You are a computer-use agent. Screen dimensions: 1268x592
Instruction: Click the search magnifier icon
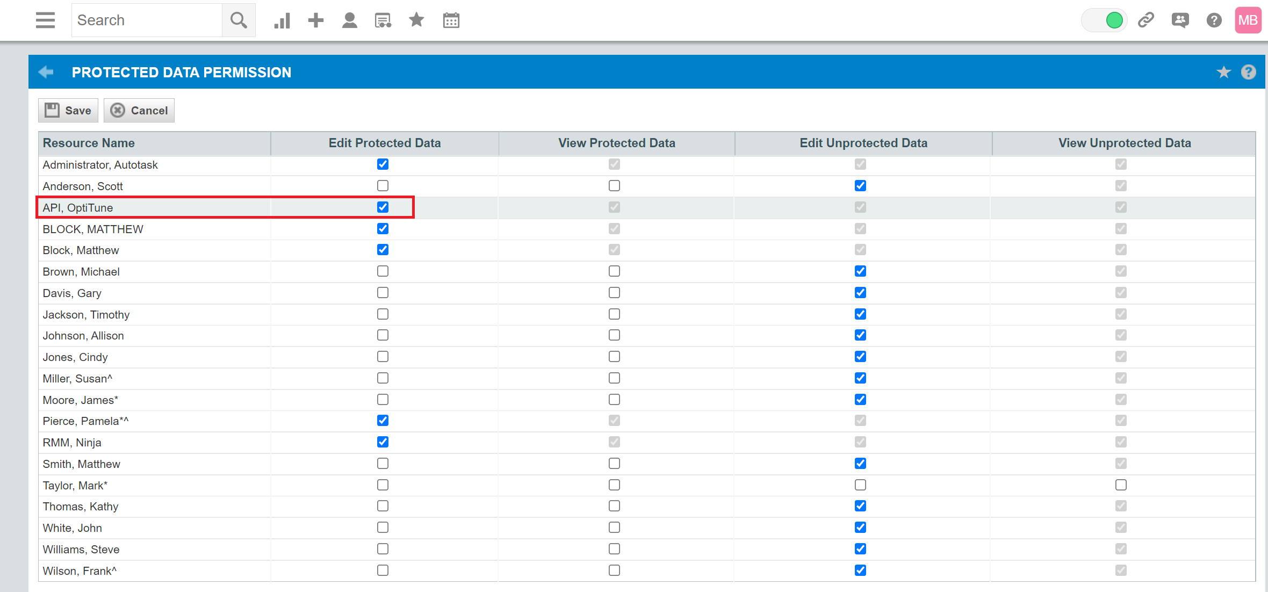point(239,20)
